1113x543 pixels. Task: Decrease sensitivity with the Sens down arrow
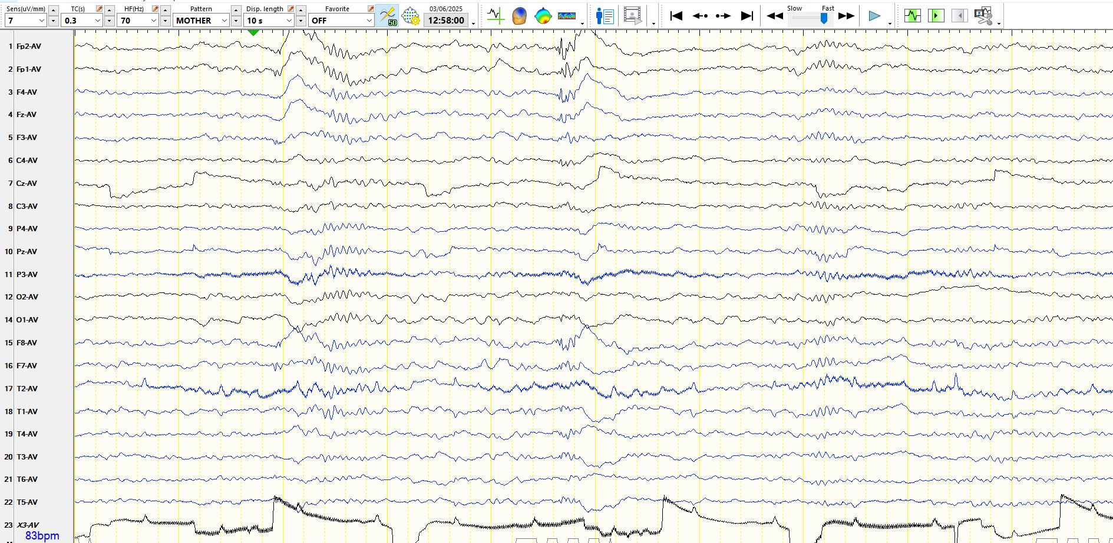pyautogui.click(x=53, y=21)
